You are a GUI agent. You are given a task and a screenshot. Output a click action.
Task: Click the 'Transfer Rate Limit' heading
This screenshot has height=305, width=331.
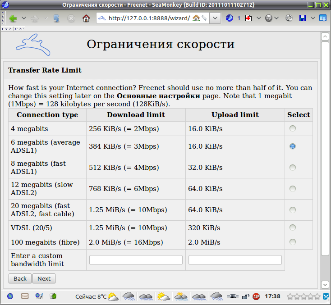tap(45, 70)
